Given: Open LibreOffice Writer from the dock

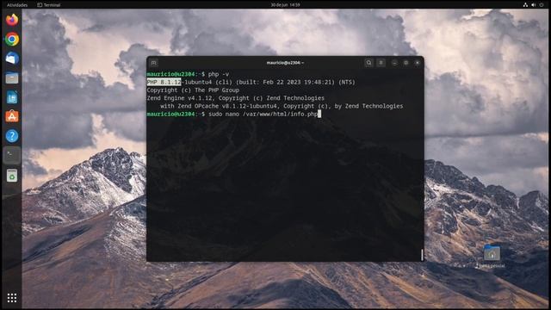Looking at the screenshot, I should pyautogui.click(x=12, y=97).
